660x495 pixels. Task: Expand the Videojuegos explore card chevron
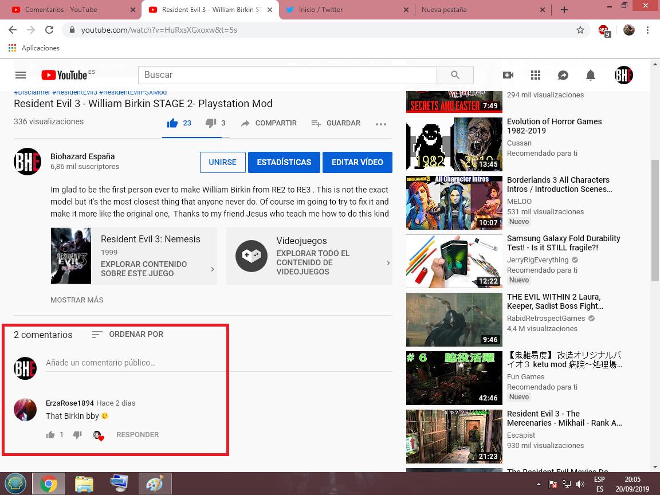click(388, 262)
